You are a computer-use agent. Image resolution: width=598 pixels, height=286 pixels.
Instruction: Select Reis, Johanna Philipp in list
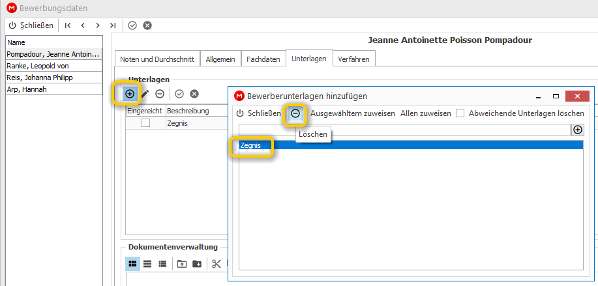[54, 78]
